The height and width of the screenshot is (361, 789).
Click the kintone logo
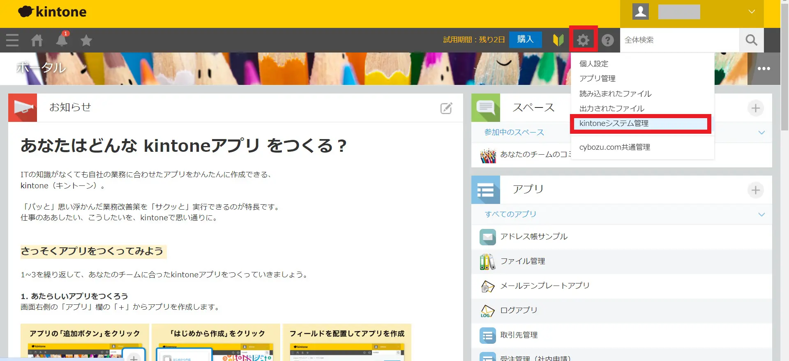[52, 11]
